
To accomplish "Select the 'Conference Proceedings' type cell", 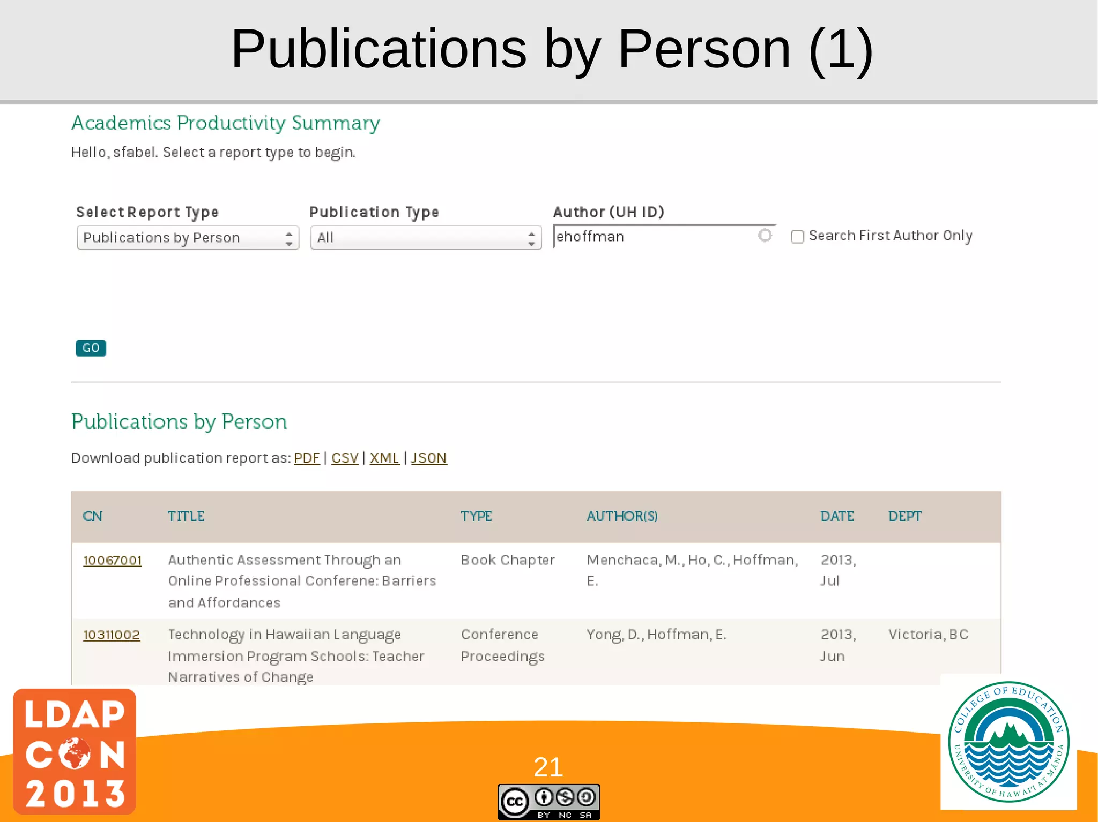I will coord(503,645).
